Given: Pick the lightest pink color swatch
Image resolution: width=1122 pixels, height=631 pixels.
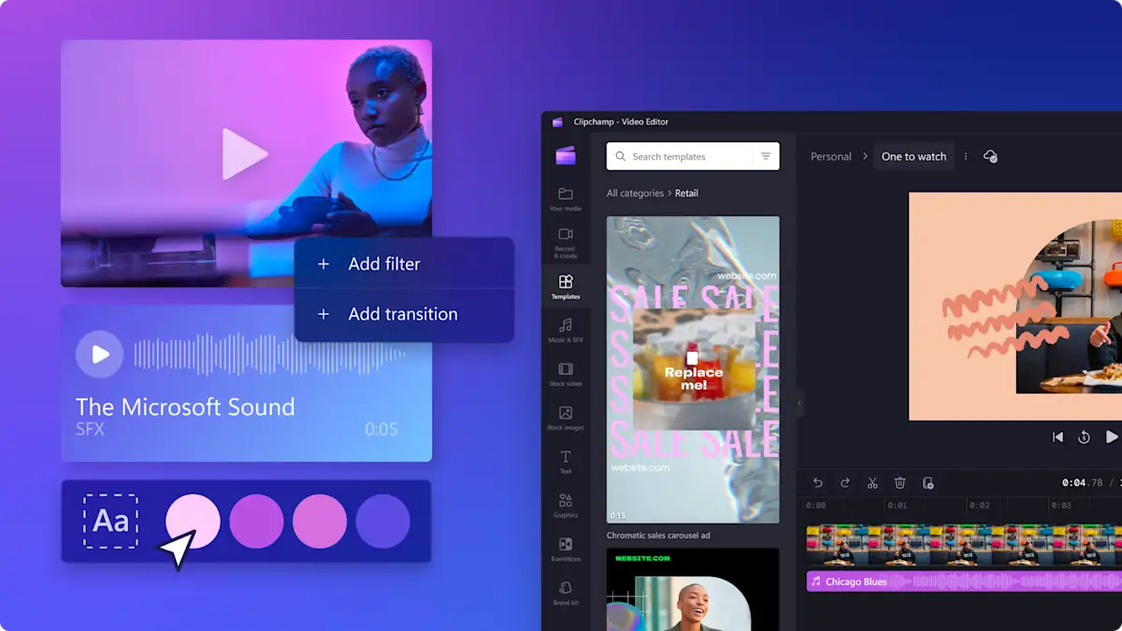Looking at the screenshot, I should (193, 521).
